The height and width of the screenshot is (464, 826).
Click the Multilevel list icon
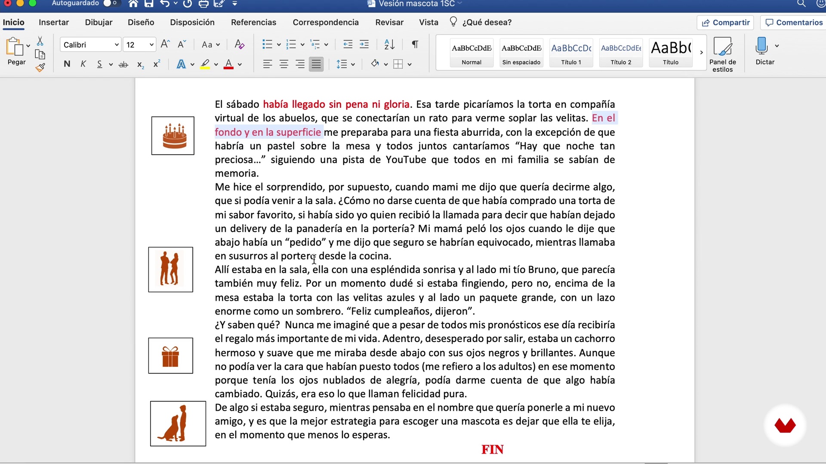pyautogui.click(x=315, y=44)
